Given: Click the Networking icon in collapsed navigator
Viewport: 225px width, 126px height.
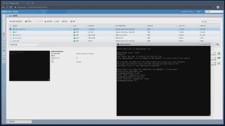Looking at the screenshot, I should coord(4,62).
